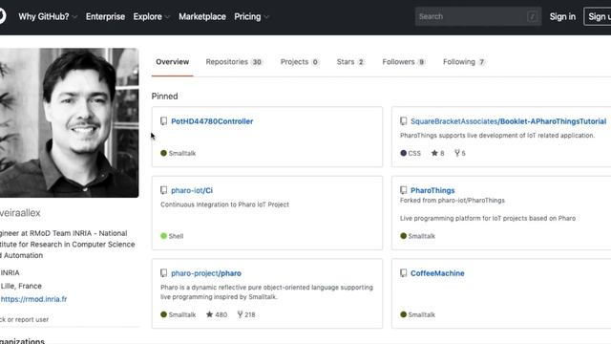Click Smalltalk label on PharoThings card
Viewport: 611px width, 344px height.
pyautogui.click(x=422, y=236)
